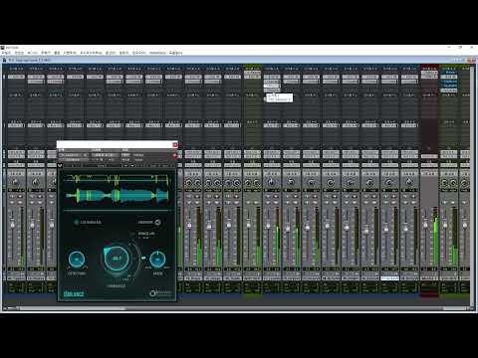
Task: Click the pan knob above the white-highlighted track name
Action: 389,182
